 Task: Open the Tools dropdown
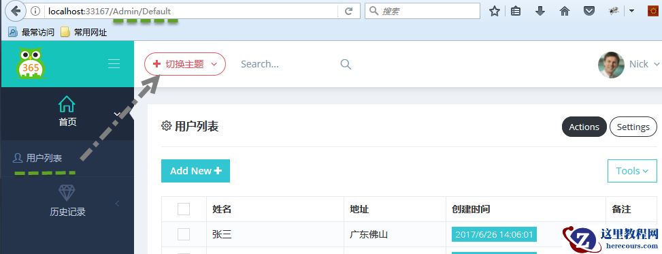click(632, 171)
